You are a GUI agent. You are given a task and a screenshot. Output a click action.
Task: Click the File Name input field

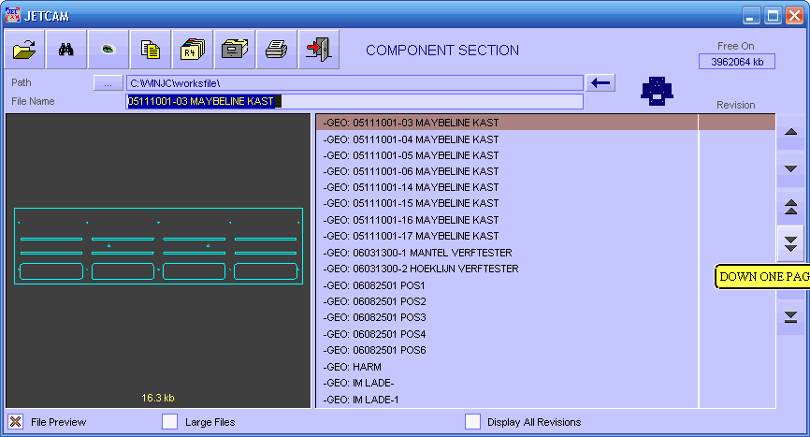(354, 101)
